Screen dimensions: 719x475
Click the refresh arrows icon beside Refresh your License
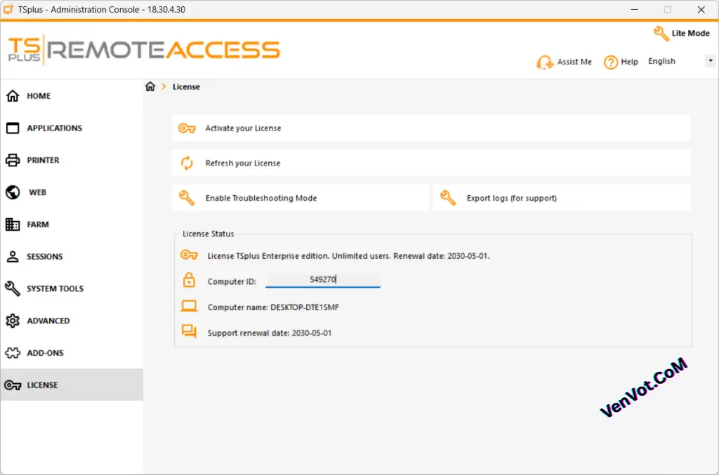[187, 163]
